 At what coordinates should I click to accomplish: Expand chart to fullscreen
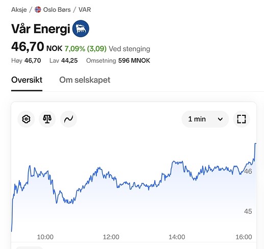coord(242,119)
